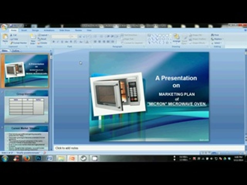247x185 pixels.
Task: Click the Copy command
Action: 14,39
